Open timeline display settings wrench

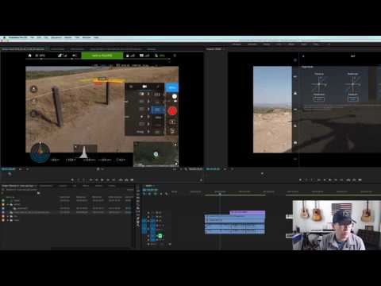(x=167, y=194)
